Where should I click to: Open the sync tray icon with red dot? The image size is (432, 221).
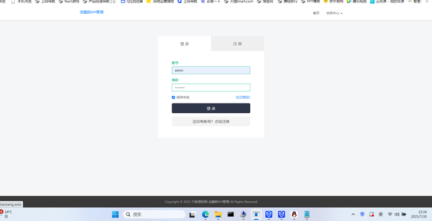(371, 214)
